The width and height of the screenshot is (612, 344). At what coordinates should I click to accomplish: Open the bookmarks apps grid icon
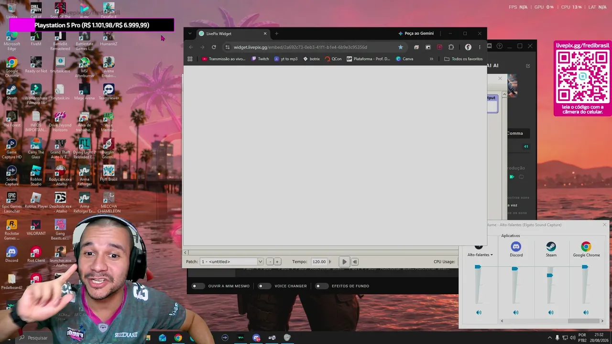(190, 59)
